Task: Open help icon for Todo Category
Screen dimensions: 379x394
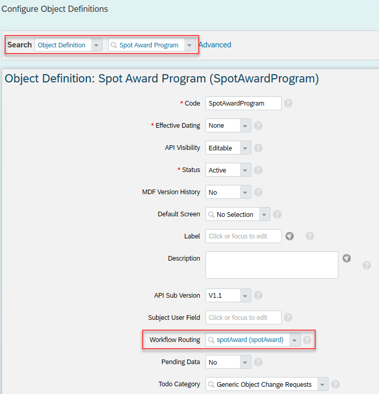Action: (335, 384)
